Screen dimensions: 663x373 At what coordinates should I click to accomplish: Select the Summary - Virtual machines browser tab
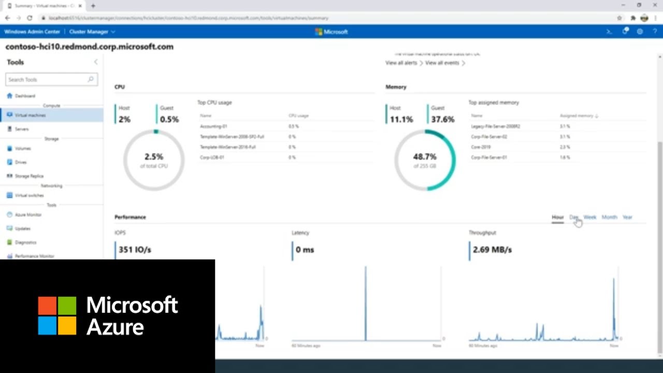[x=45, y=6]
